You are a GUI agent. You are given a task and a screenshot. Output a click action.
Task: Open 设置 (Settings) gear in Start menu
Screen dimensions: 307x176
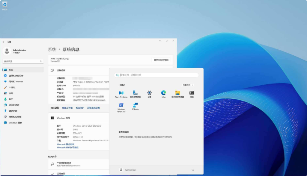[x=149, y=93]
